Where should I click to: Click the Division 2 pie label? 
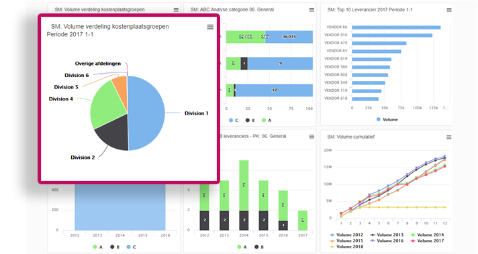click(x=83, y=157)
